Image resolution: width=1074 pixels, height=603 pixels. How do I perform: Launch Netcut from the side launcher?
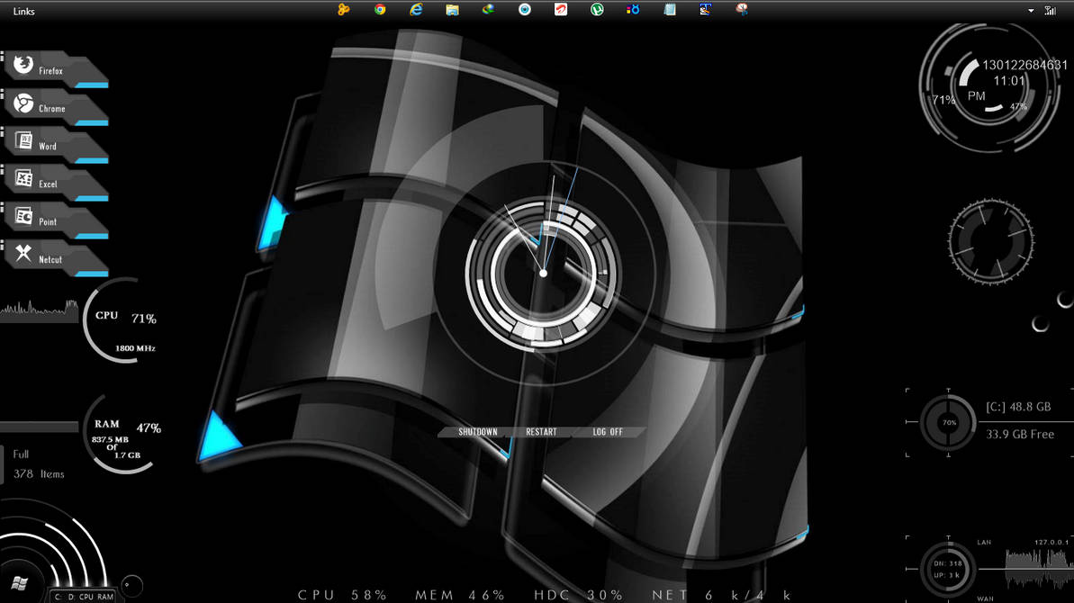(x=56, y=257)
